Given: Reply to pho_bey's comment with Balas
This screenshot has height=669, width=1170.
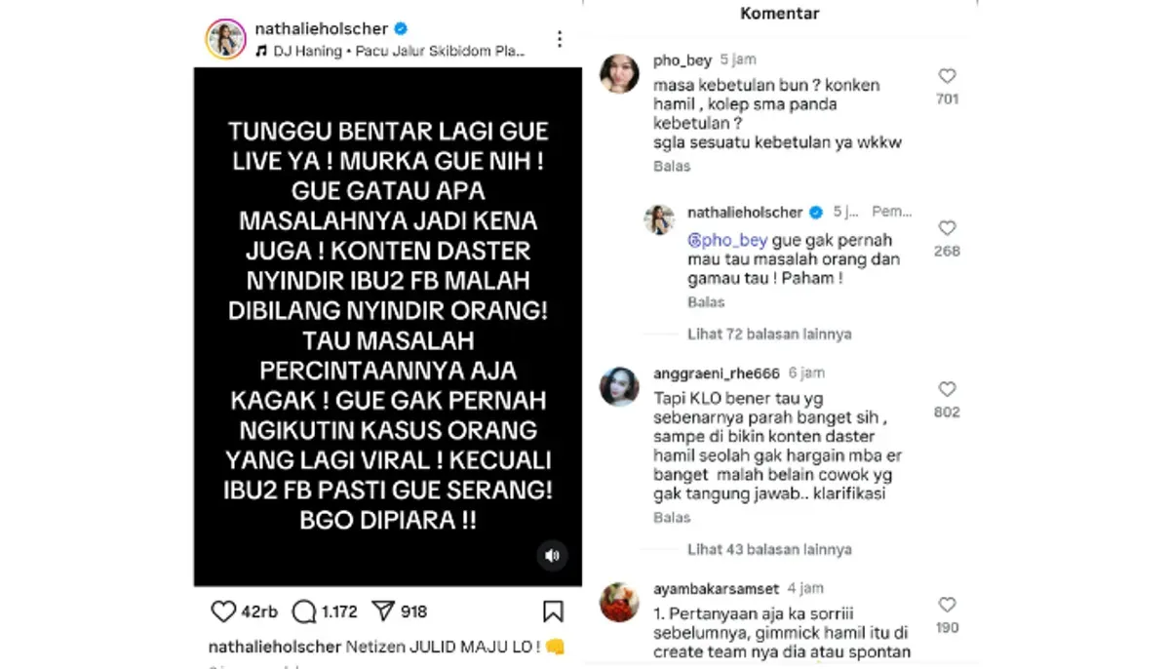Looking at the screenshot, I should click(x=672, y=166).
